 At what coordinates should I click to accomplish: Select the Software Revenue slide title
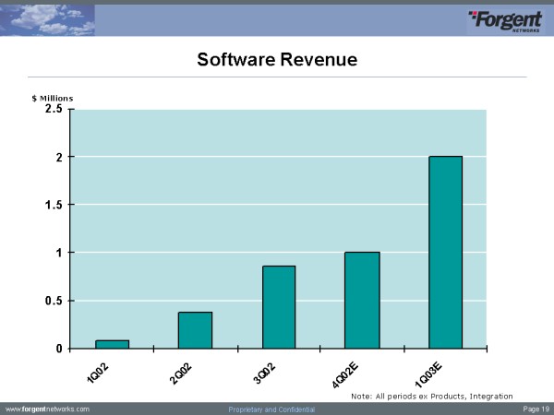click(x=277, y=60)
